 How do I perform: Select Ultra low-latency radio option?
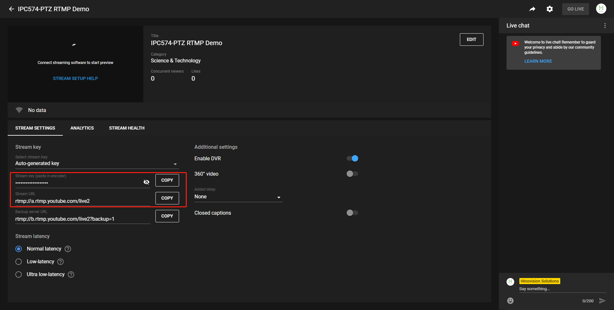coord(19,274)
